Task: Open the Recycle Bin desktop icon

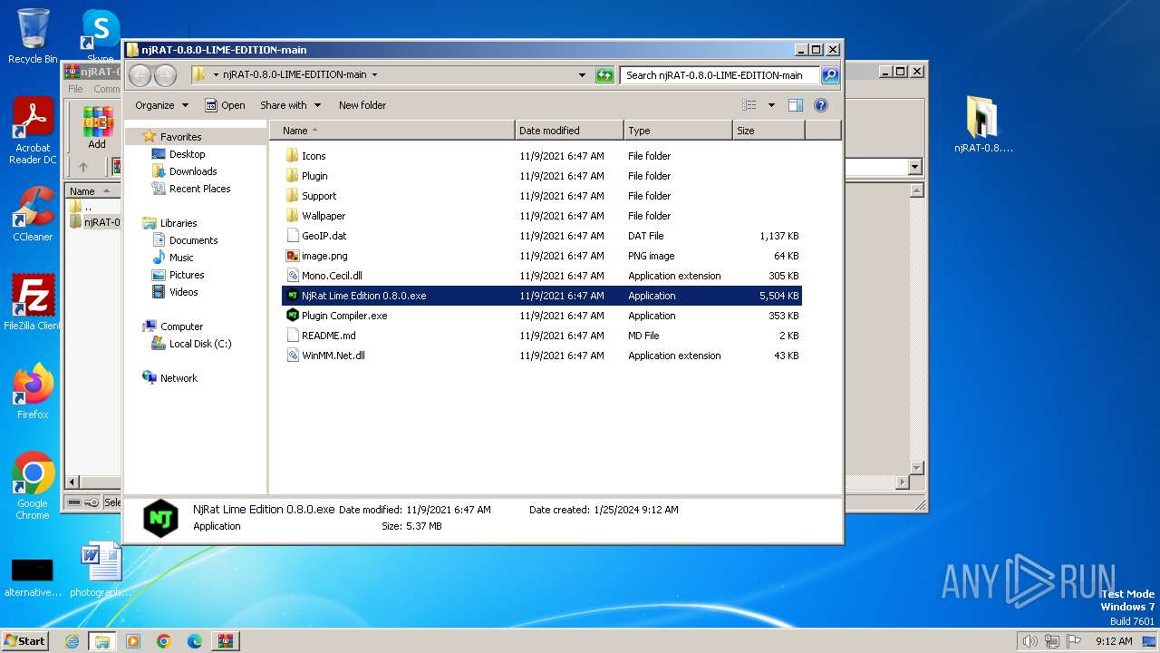Action: [x=33, y=36]
